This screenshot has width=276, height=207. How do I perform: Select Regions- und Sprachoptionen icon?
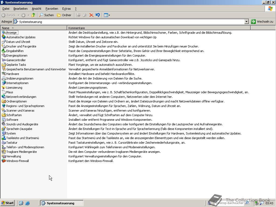(4, 106)
